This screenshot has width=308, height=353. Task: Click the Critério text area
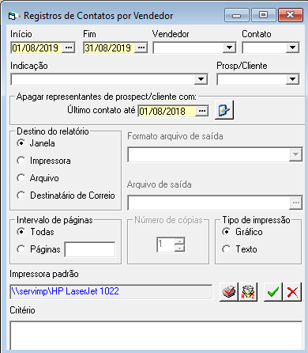point(156,336)
